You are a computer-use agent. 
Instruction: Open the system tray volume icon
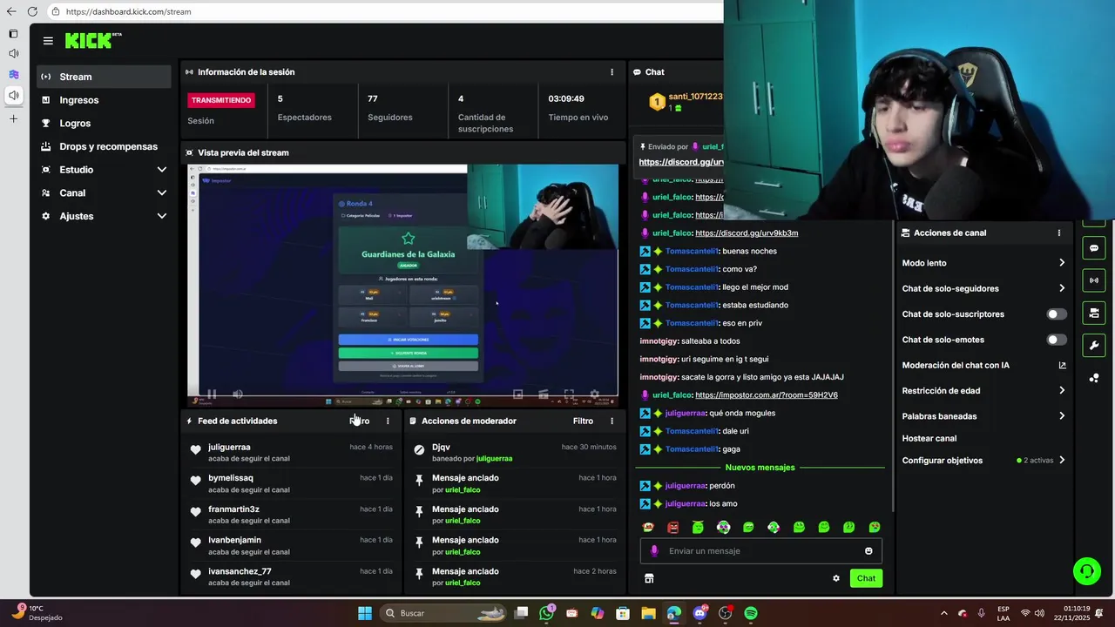(1039, 613)
